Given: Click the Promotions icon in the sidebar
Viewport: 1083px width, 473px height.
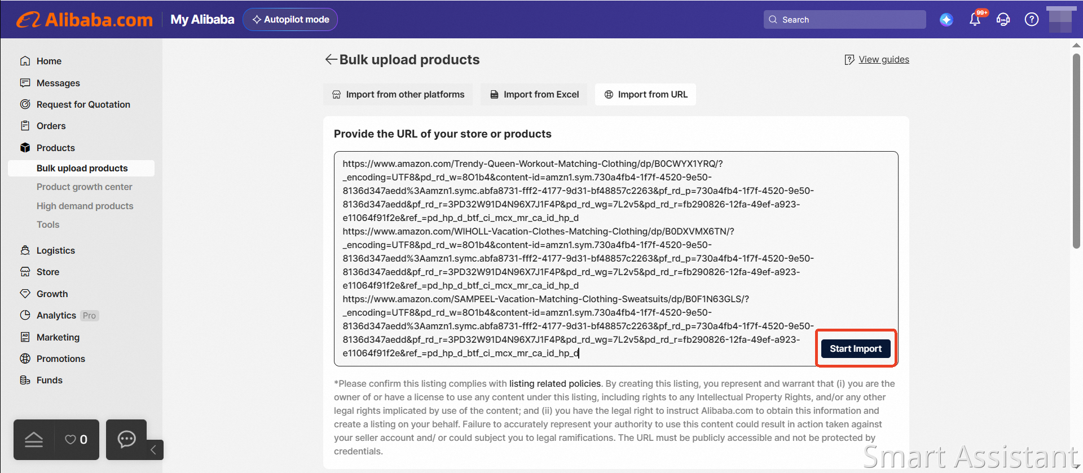Looking at the screenshot, I should (25, 359).
